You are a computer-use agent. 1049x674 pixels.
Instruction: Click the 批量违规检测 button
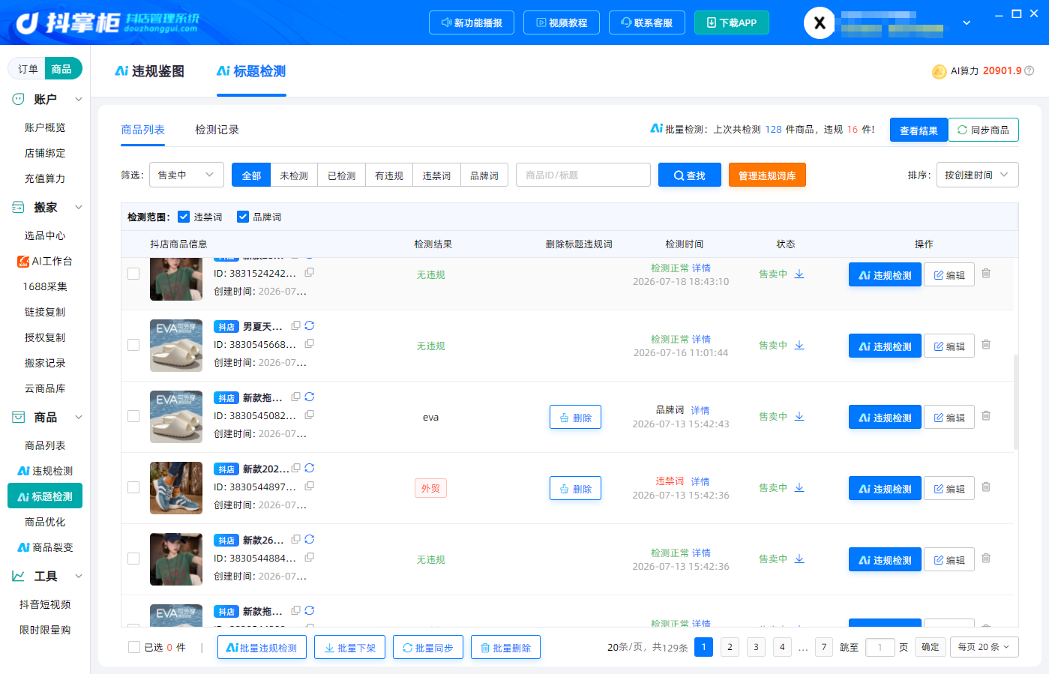(x=262, y=647)
